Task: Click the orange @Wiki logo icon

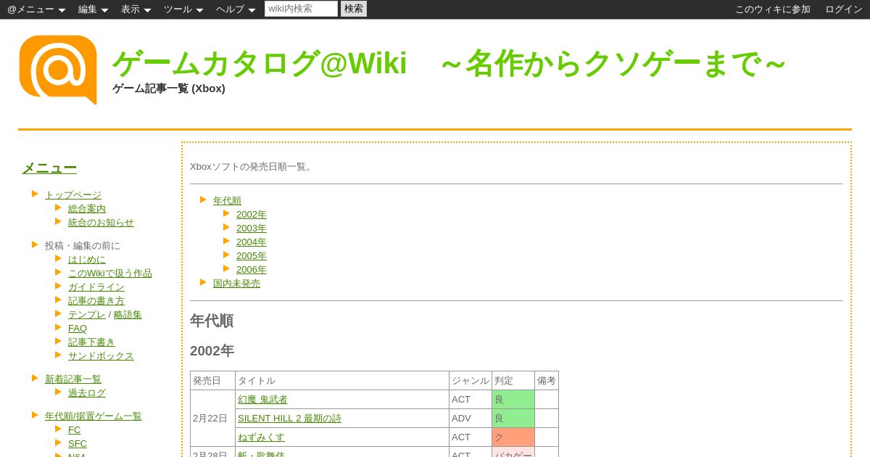Action: coord(58,70)
